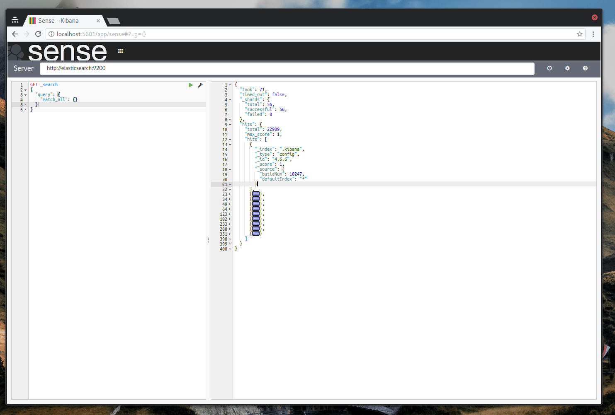
Task: Click the browser address bar URL
Action: [x=101, y=34]
